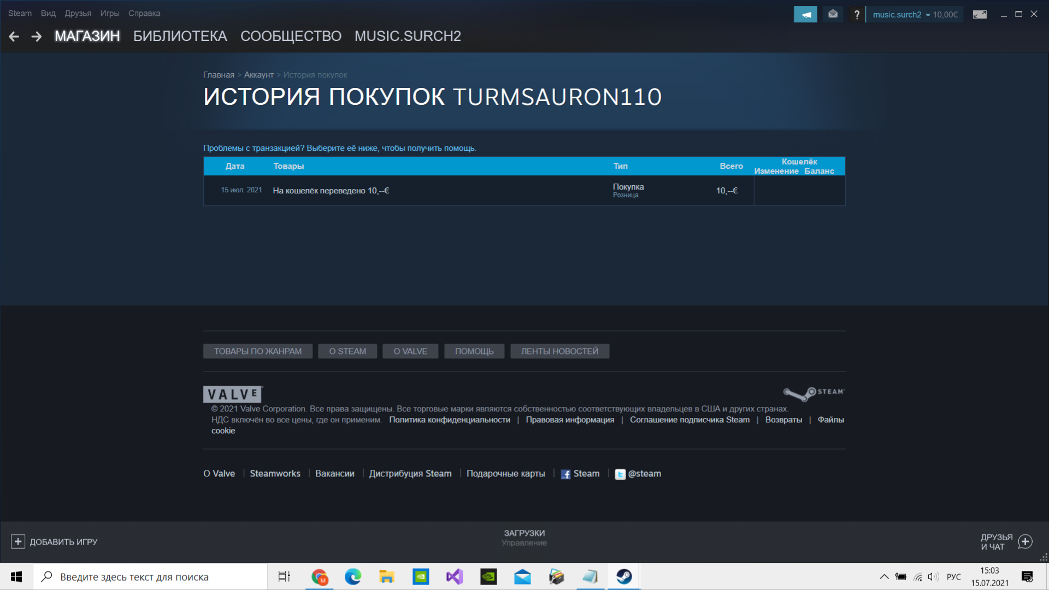Show hidden system tray icons
1049x590 pixels.
click(x=884, y=577)
